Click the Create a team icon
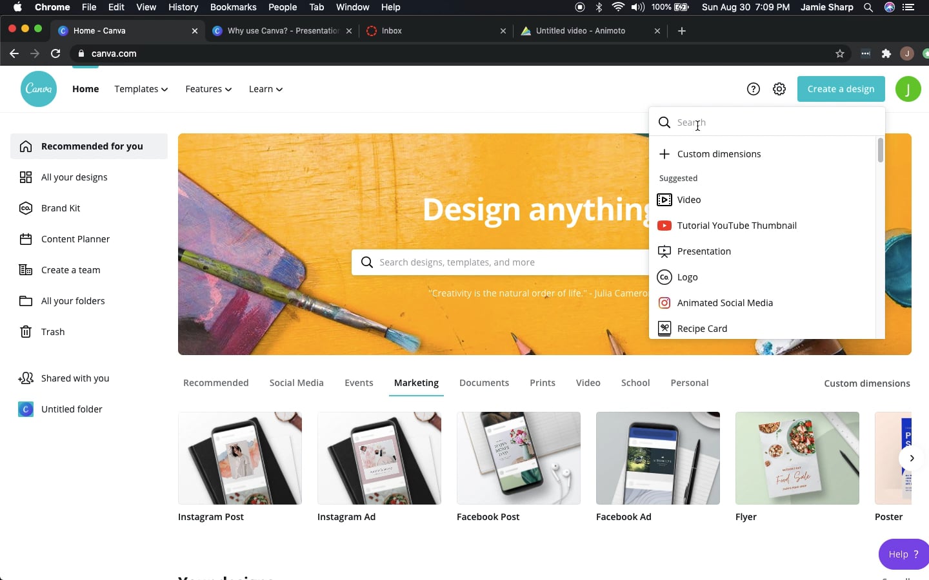This screenshot has height=580, width=929. pos(26,270)
